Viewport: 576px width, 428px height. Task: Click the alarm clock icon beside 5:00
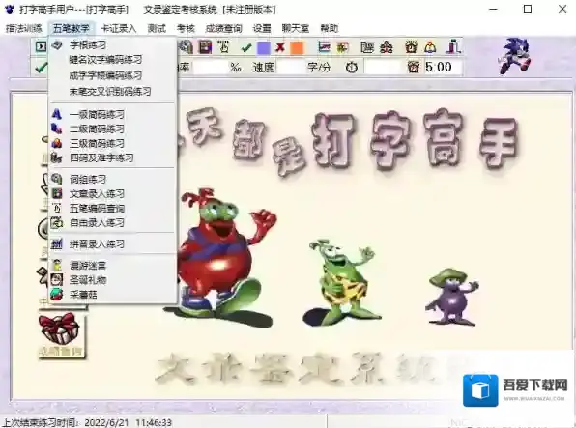point(414,67)
